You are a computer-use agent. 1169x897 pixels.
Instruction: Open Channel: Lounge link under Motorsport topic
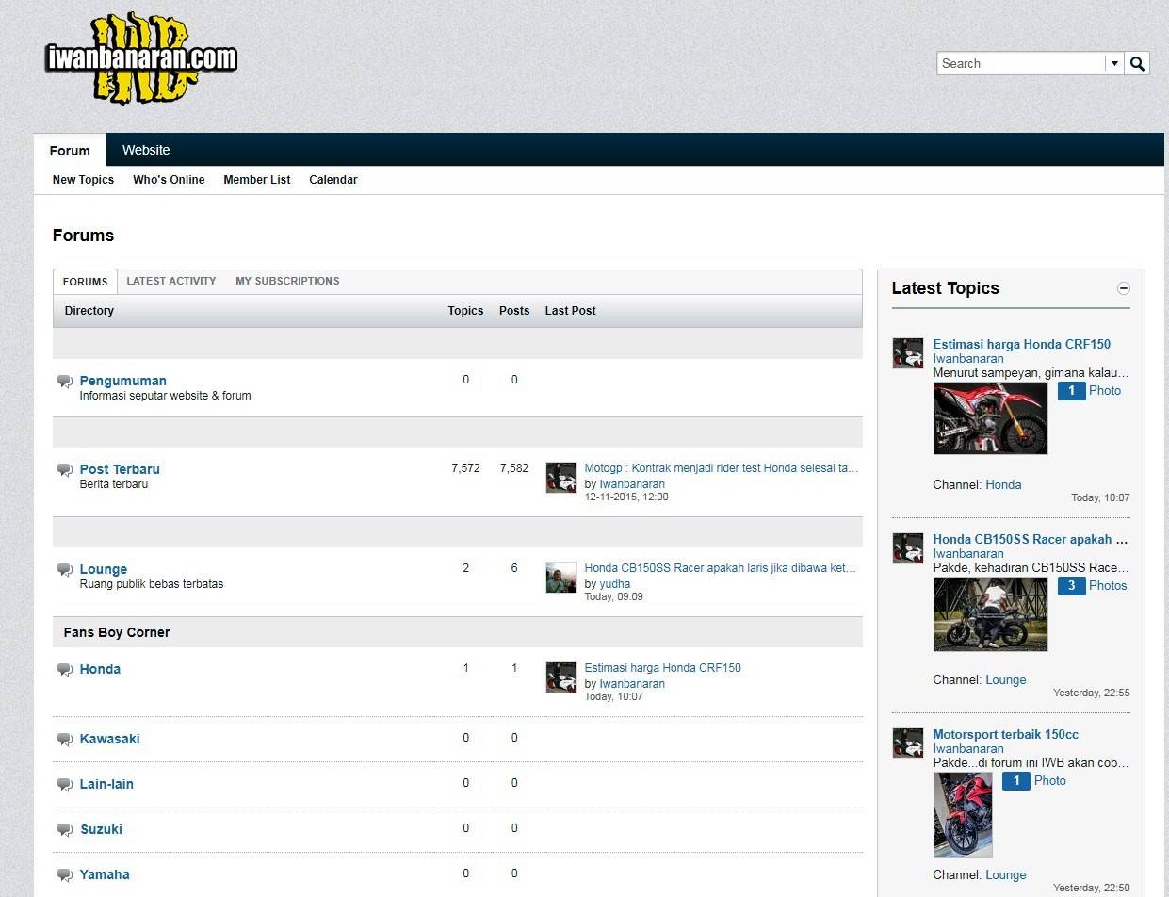[x=1006, y=874]
